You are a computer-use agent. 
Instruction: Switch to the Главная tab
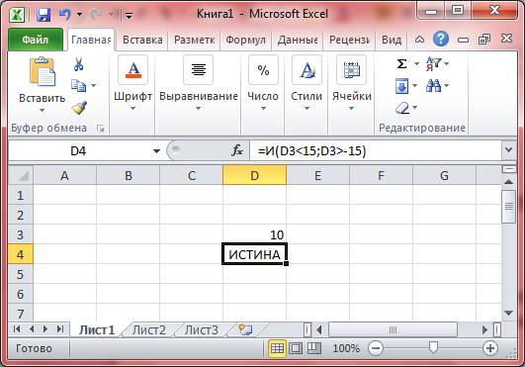tap(91, 40)
